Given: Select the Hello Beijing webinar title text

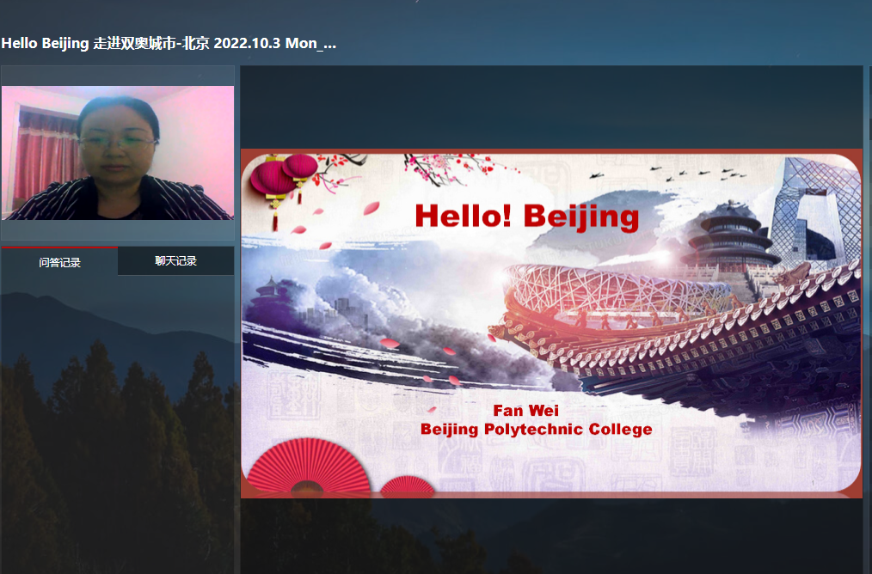Looking at the screenshot, I should pos(169,43).
